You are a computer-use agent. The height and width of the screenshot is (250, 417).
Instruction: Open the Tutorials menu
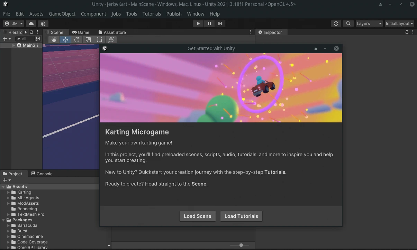152,14
